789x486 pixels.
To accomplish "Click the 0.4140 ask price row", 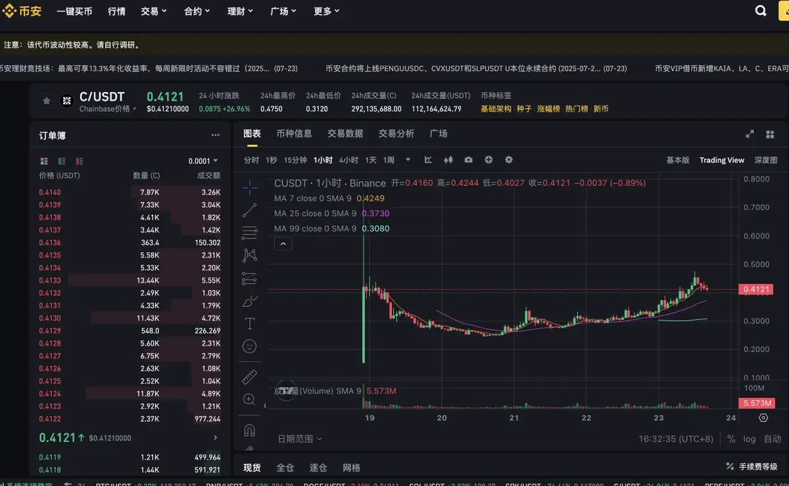I will 130,192.
